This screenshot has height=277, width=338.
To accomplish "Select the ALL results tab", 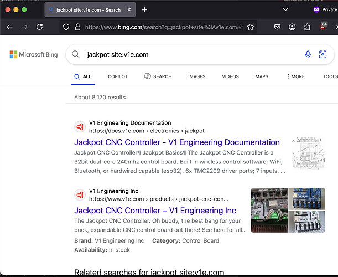I will pyautogui.click(x=83, y=76).
